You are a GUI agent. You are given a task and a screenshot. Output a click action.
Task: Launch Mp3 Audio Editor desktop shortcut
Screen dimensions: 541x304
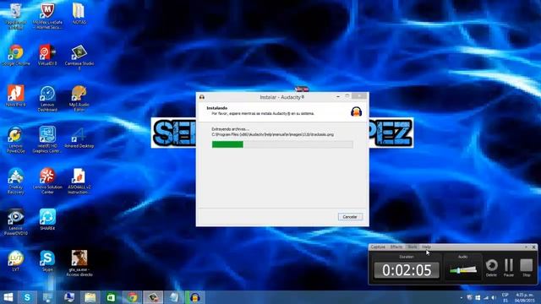pyautogui.click(x=79, y=99)
